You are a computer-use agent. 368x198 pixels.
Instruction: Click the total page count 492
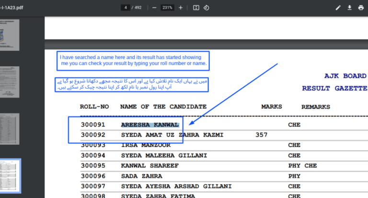(138, 8)
